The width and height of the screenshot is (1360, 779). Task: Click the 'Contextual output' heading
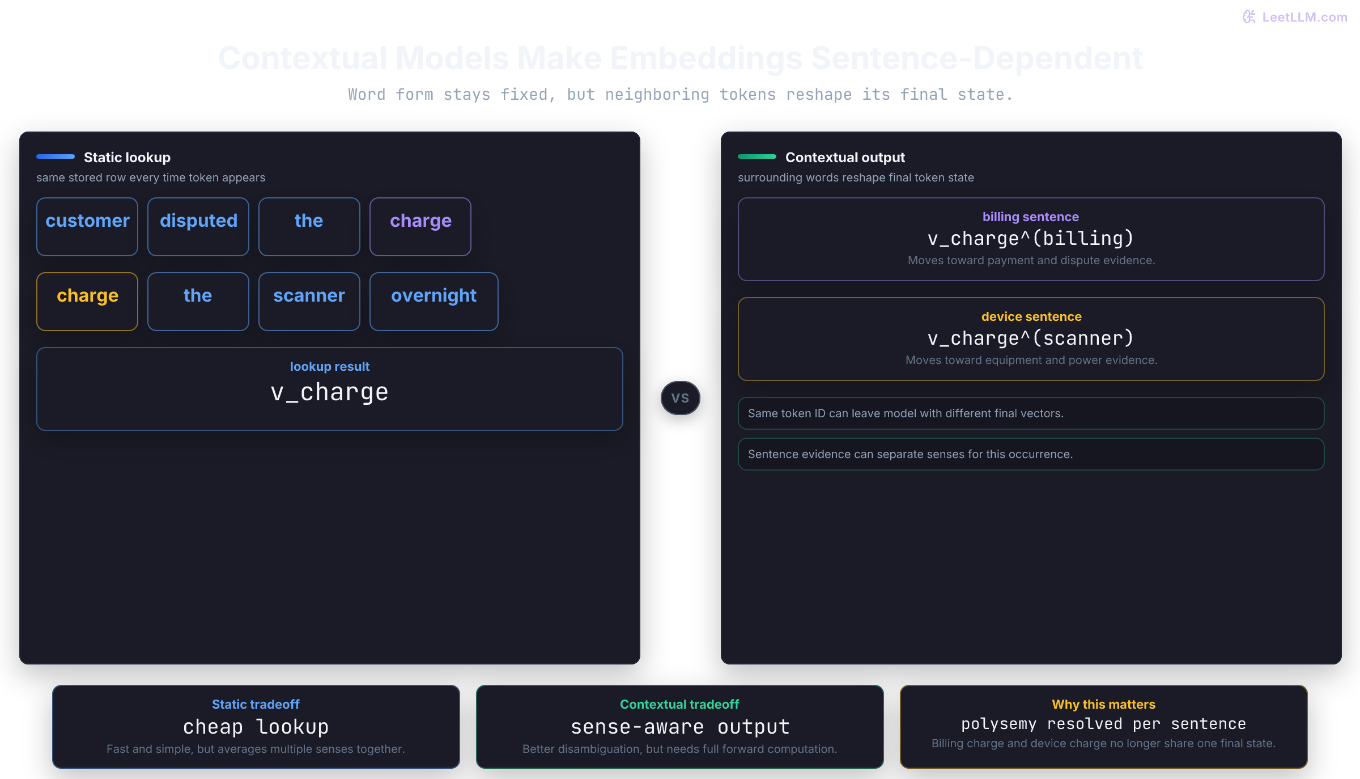(x=845, y=157)
